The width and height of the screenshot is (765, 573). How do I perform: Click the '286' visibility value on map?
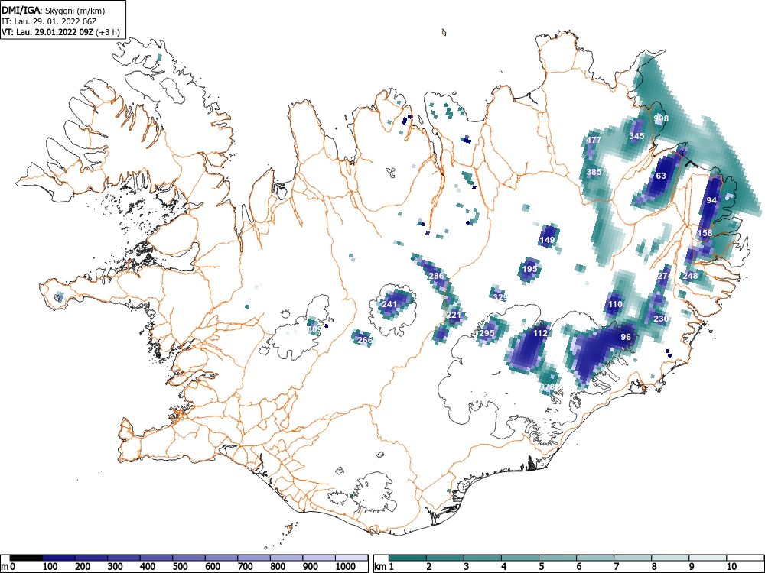(436, 276)
